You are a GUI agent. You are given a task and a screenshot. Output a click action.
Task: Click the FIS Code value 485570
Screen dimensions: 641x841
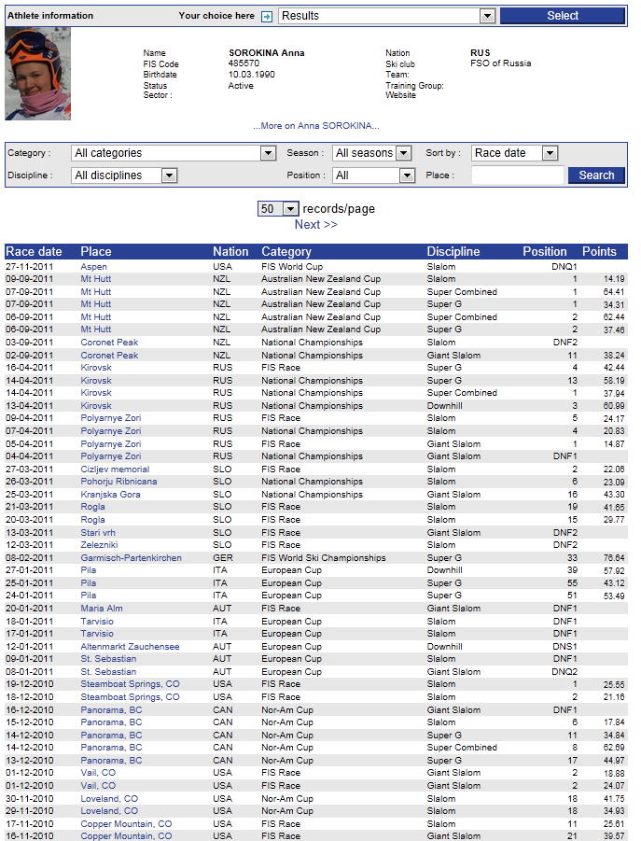244,63
